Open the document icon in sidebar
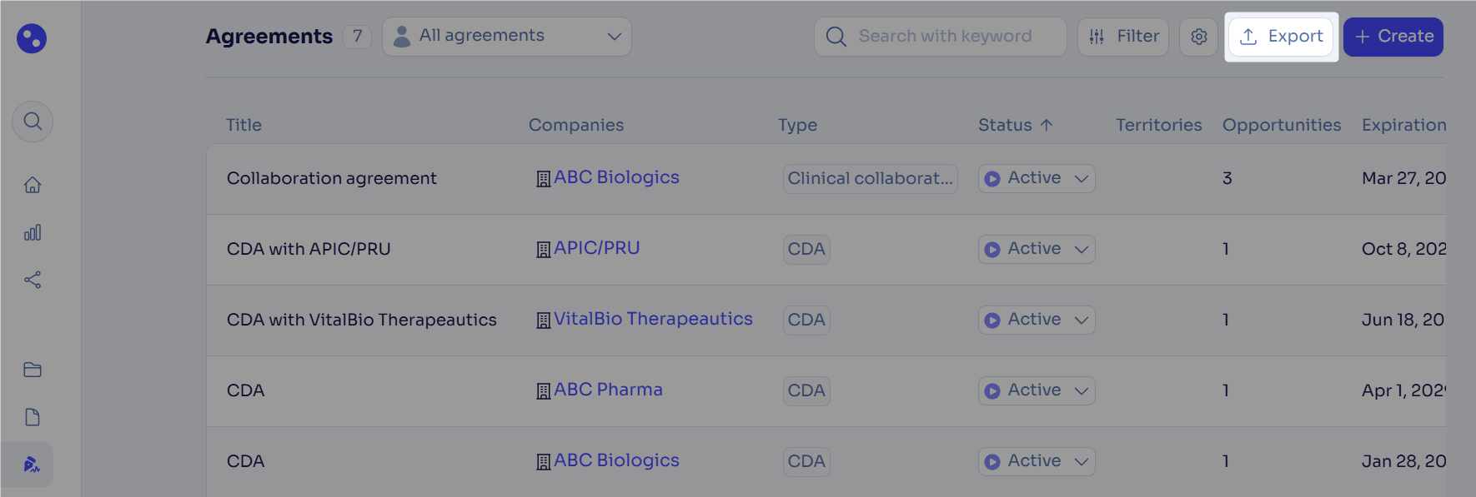Viewport: 1476px width, 497px height. point(33,417)
